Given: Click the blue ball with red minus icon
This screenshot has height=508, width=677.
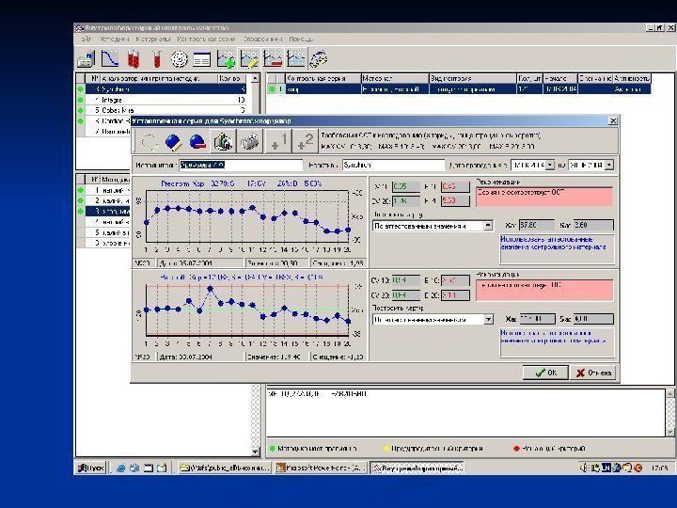Looking at the screenshot, I should (x=197, y=141).
